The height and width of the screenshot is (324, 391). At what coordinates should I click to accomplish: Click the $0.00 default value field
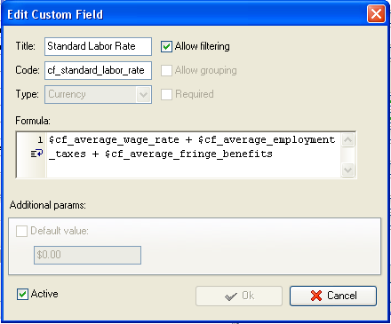87,255
